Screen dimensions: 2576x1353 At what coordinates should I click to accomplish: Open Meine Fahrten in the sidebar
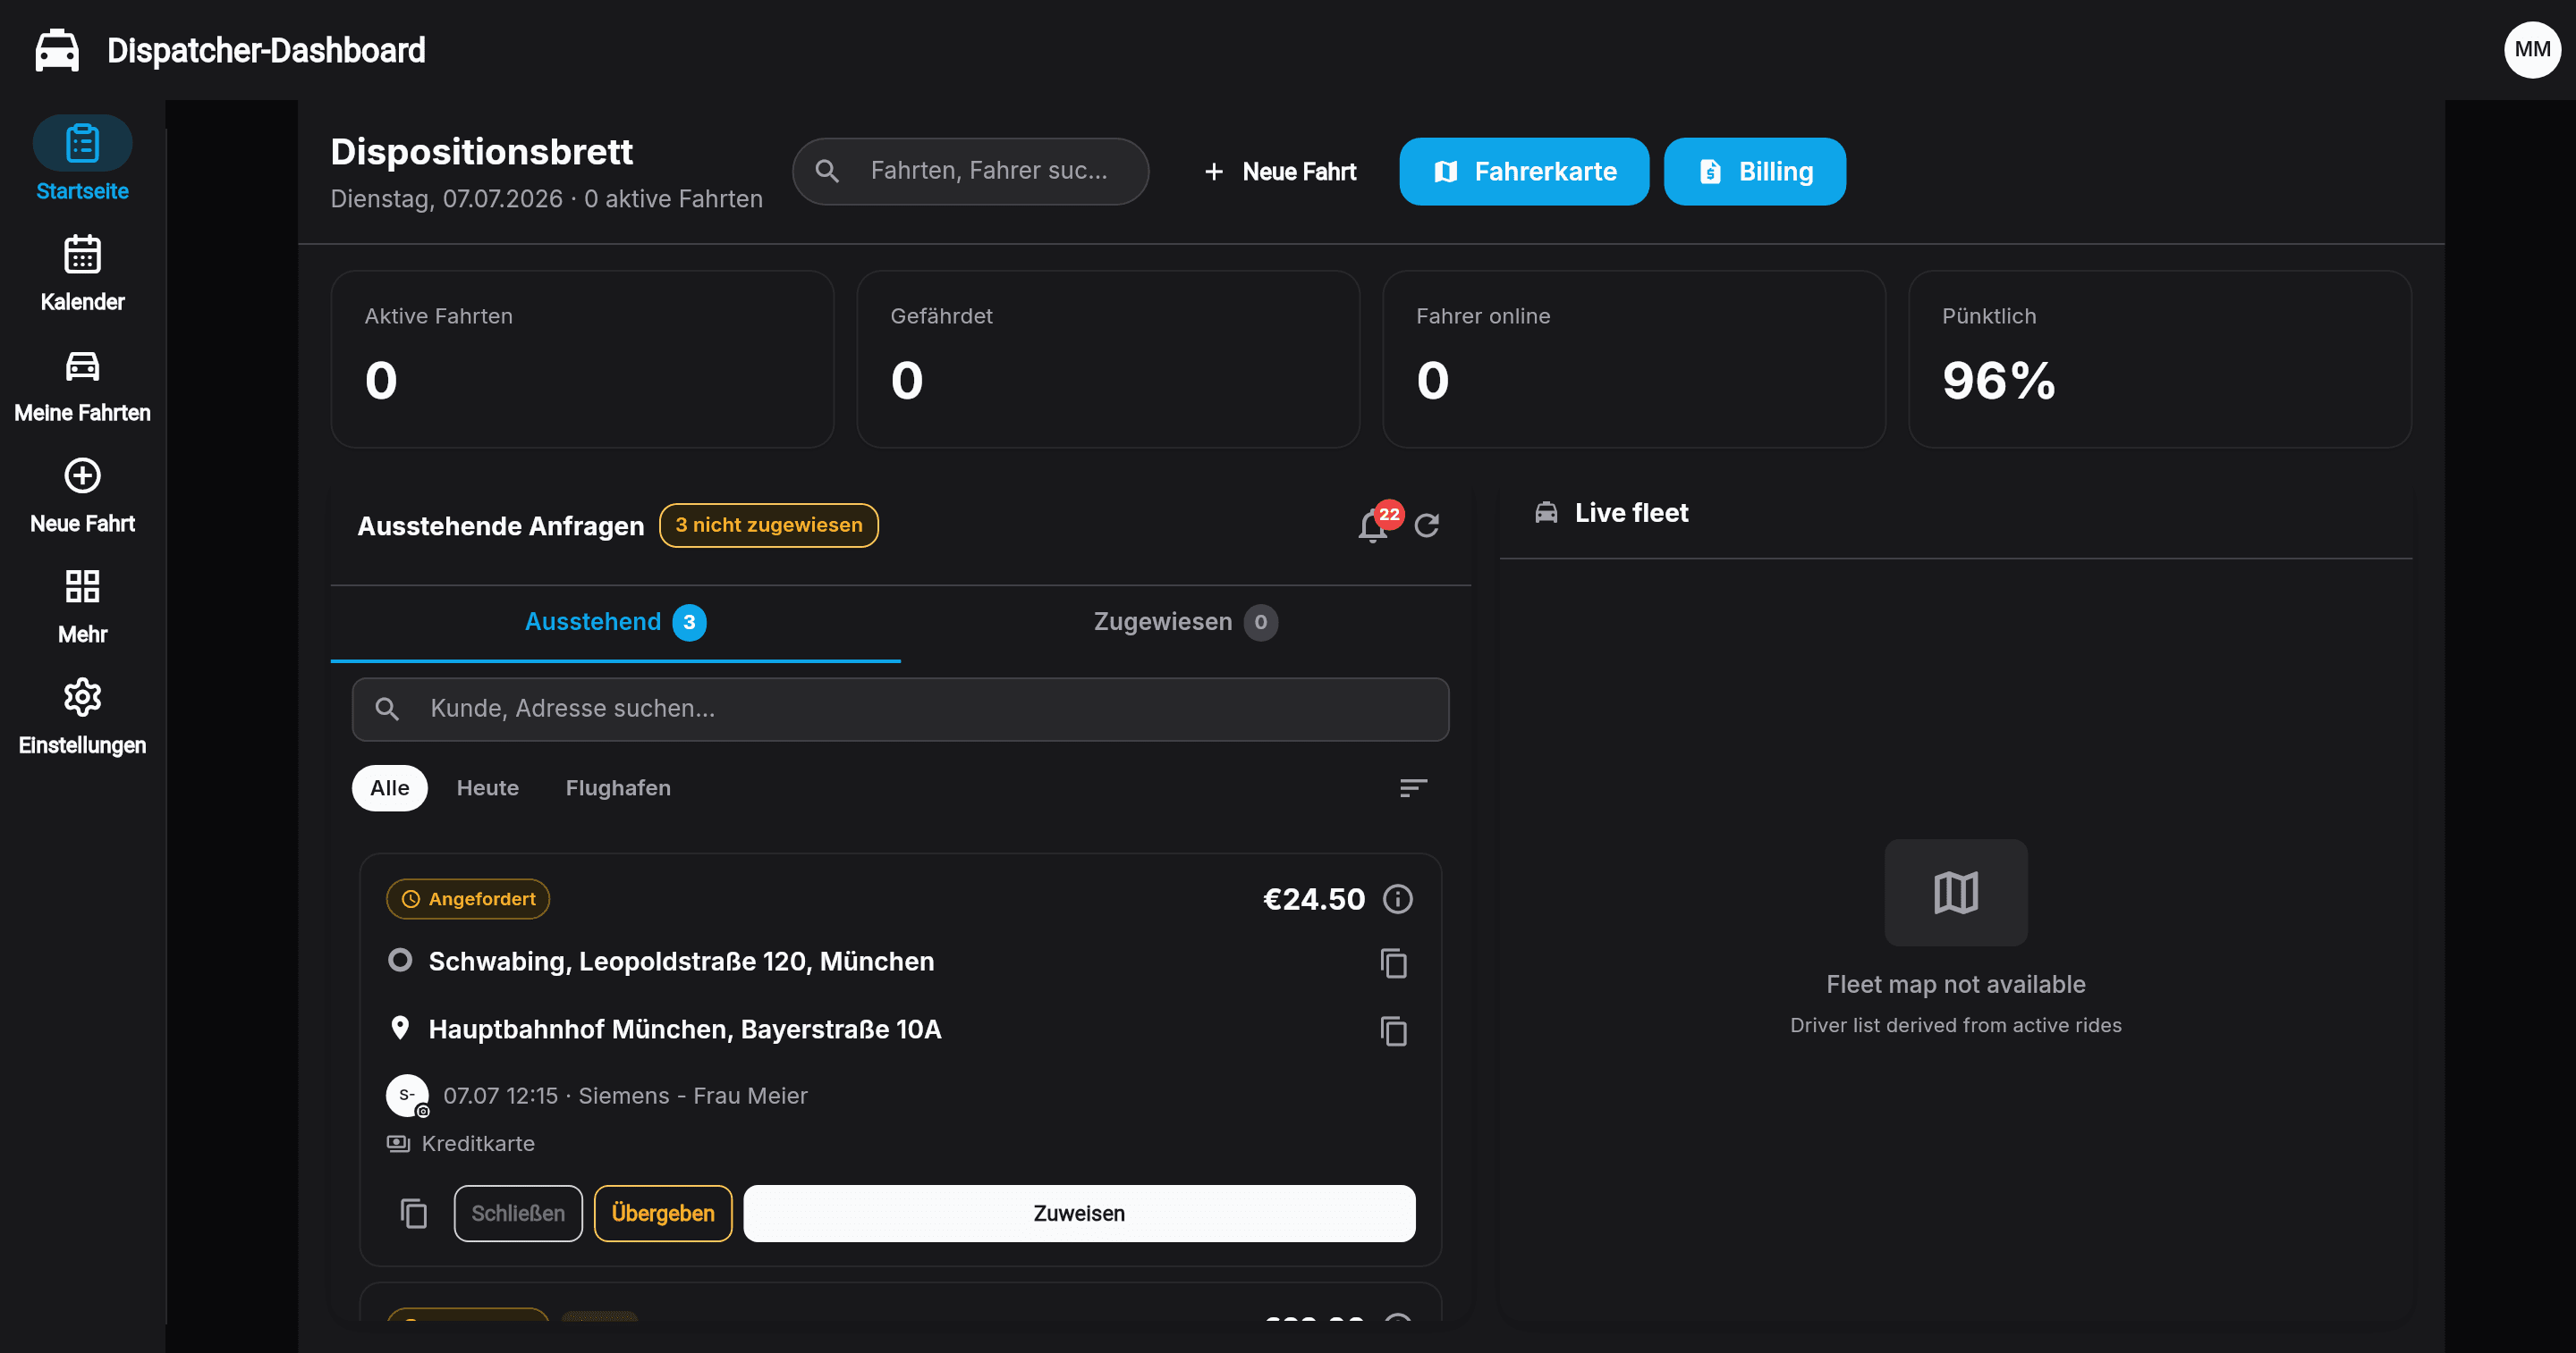82,384
